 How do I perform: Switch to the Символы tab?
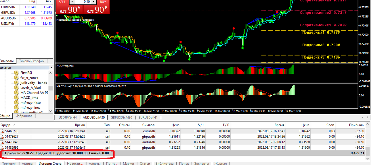click(x=8, y=61)
